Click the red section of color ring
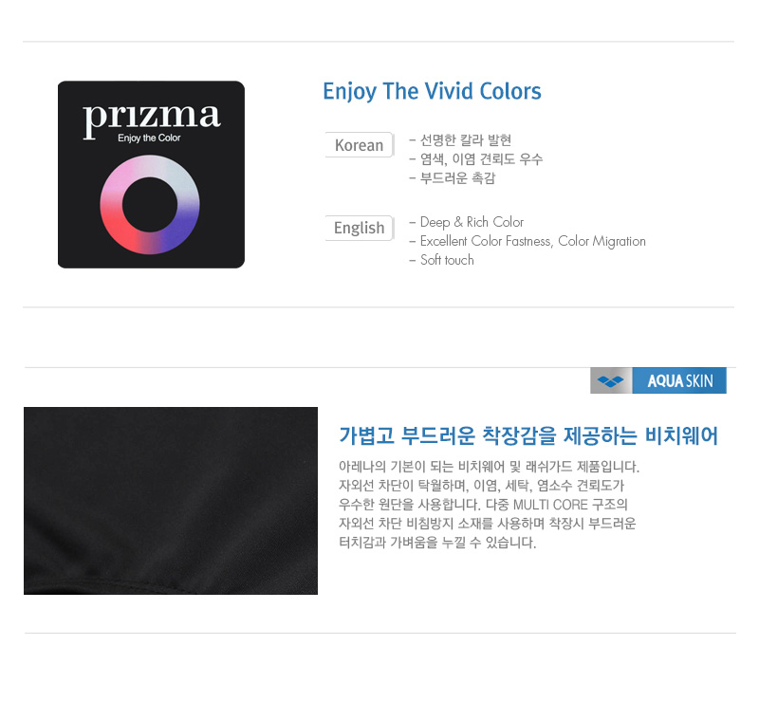759x702 pixels. click(x=120, y=227)
